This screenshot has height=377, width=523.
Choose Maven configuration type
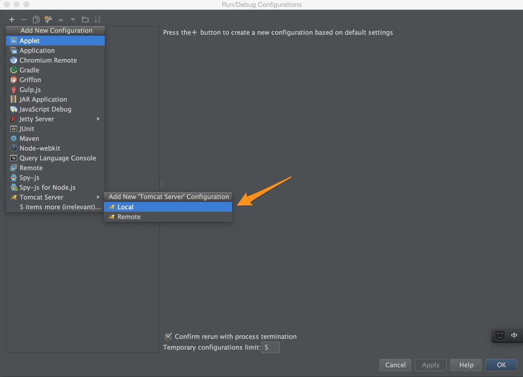55,138
